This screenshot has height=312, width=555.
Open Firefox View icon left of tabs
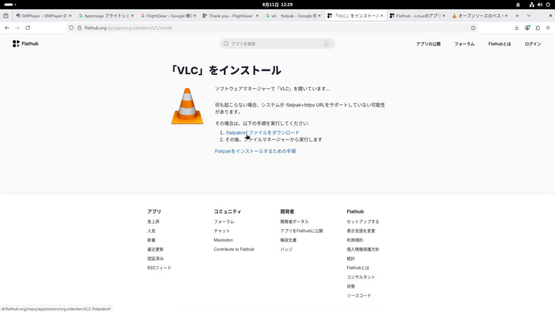pyautogui.click(x=5, y=16)
